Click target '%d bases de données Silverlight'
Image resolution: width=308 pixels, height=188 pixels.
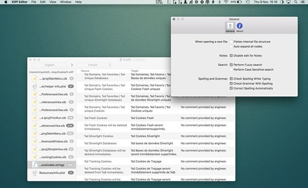tap(152, 144)
